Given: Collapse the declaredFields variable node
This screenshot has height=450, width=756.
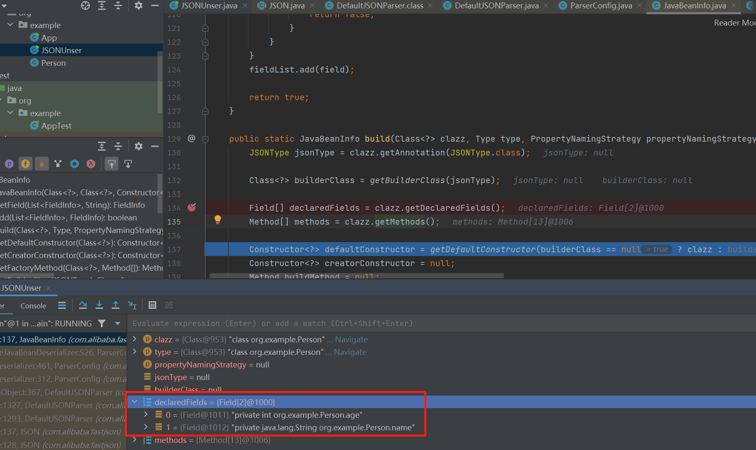Looking at the screenshot, I should pyautogui.click(x=135, y=402).
